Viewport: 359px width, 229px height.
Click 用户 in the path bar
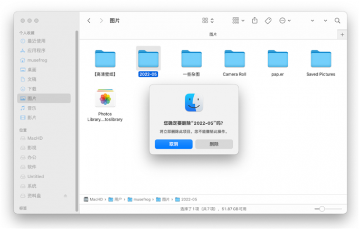[x=115, y=199]
